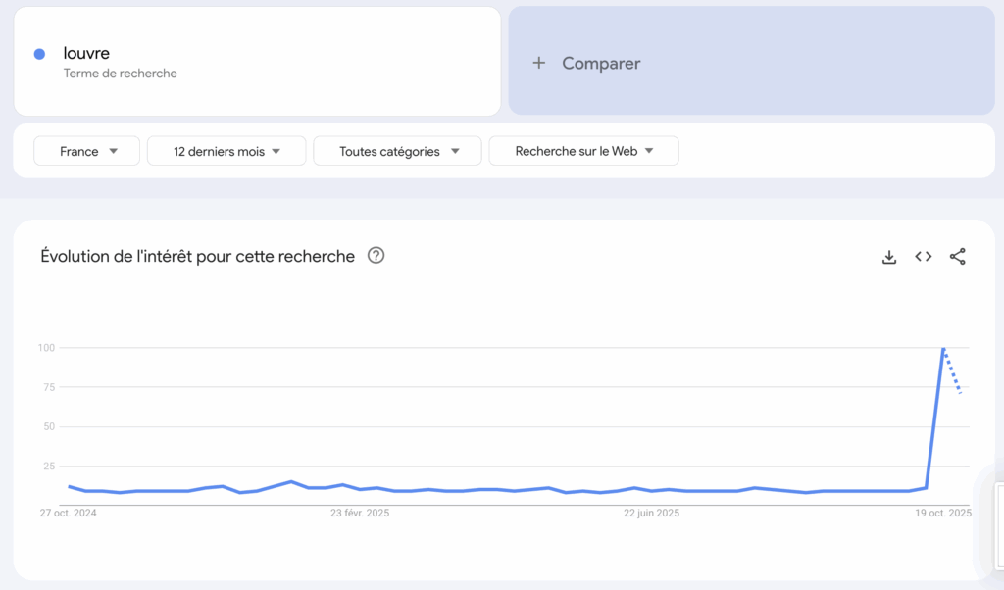
Task: Select the 22 juin 2025 axis label
Action: click(652, 513)
